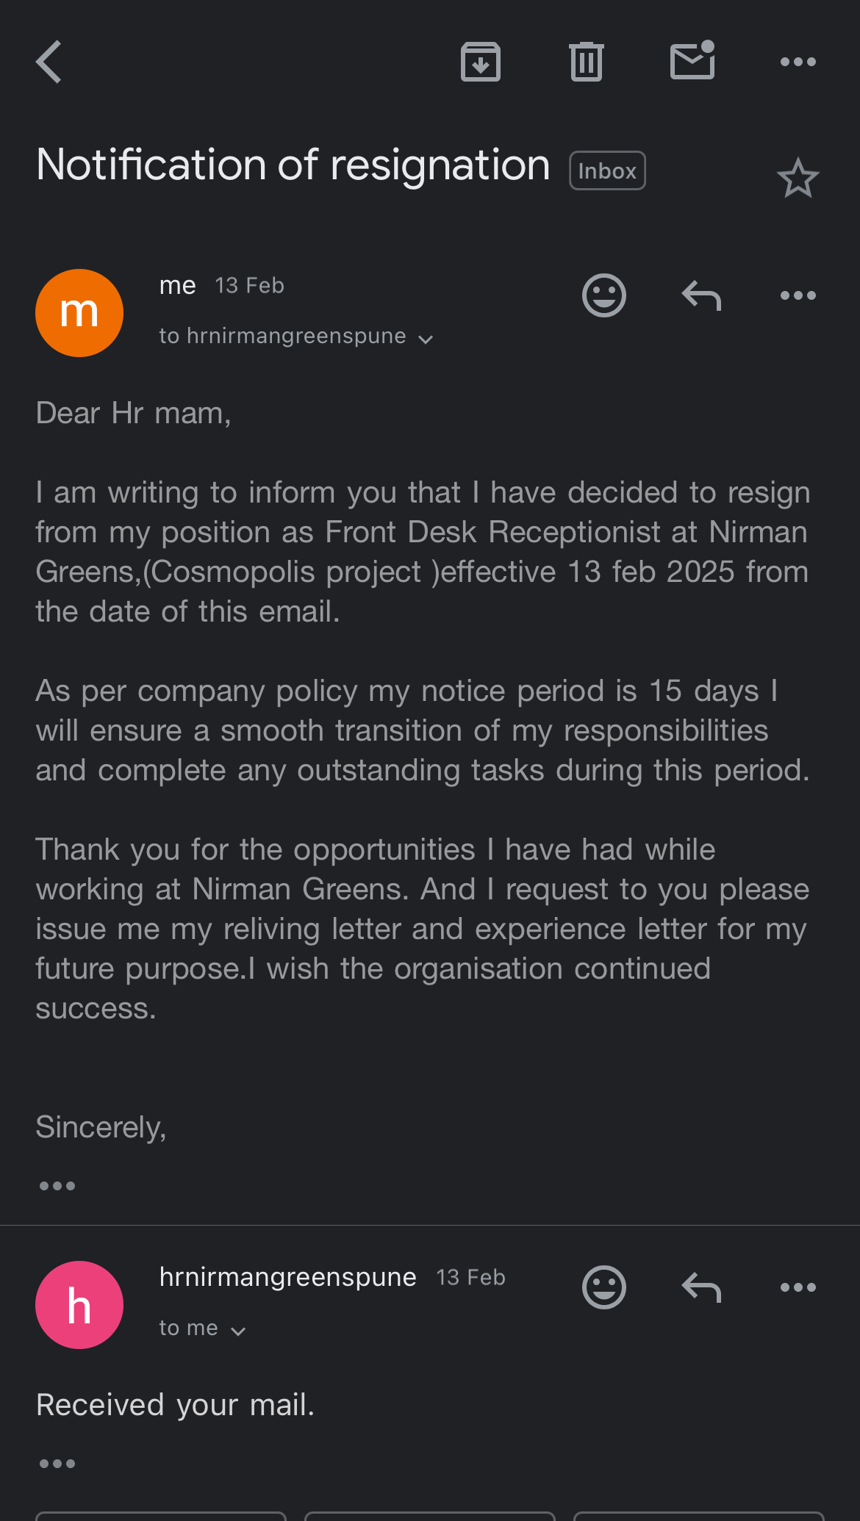
Task: Archive this email conversation
Action: click(480, 62)
